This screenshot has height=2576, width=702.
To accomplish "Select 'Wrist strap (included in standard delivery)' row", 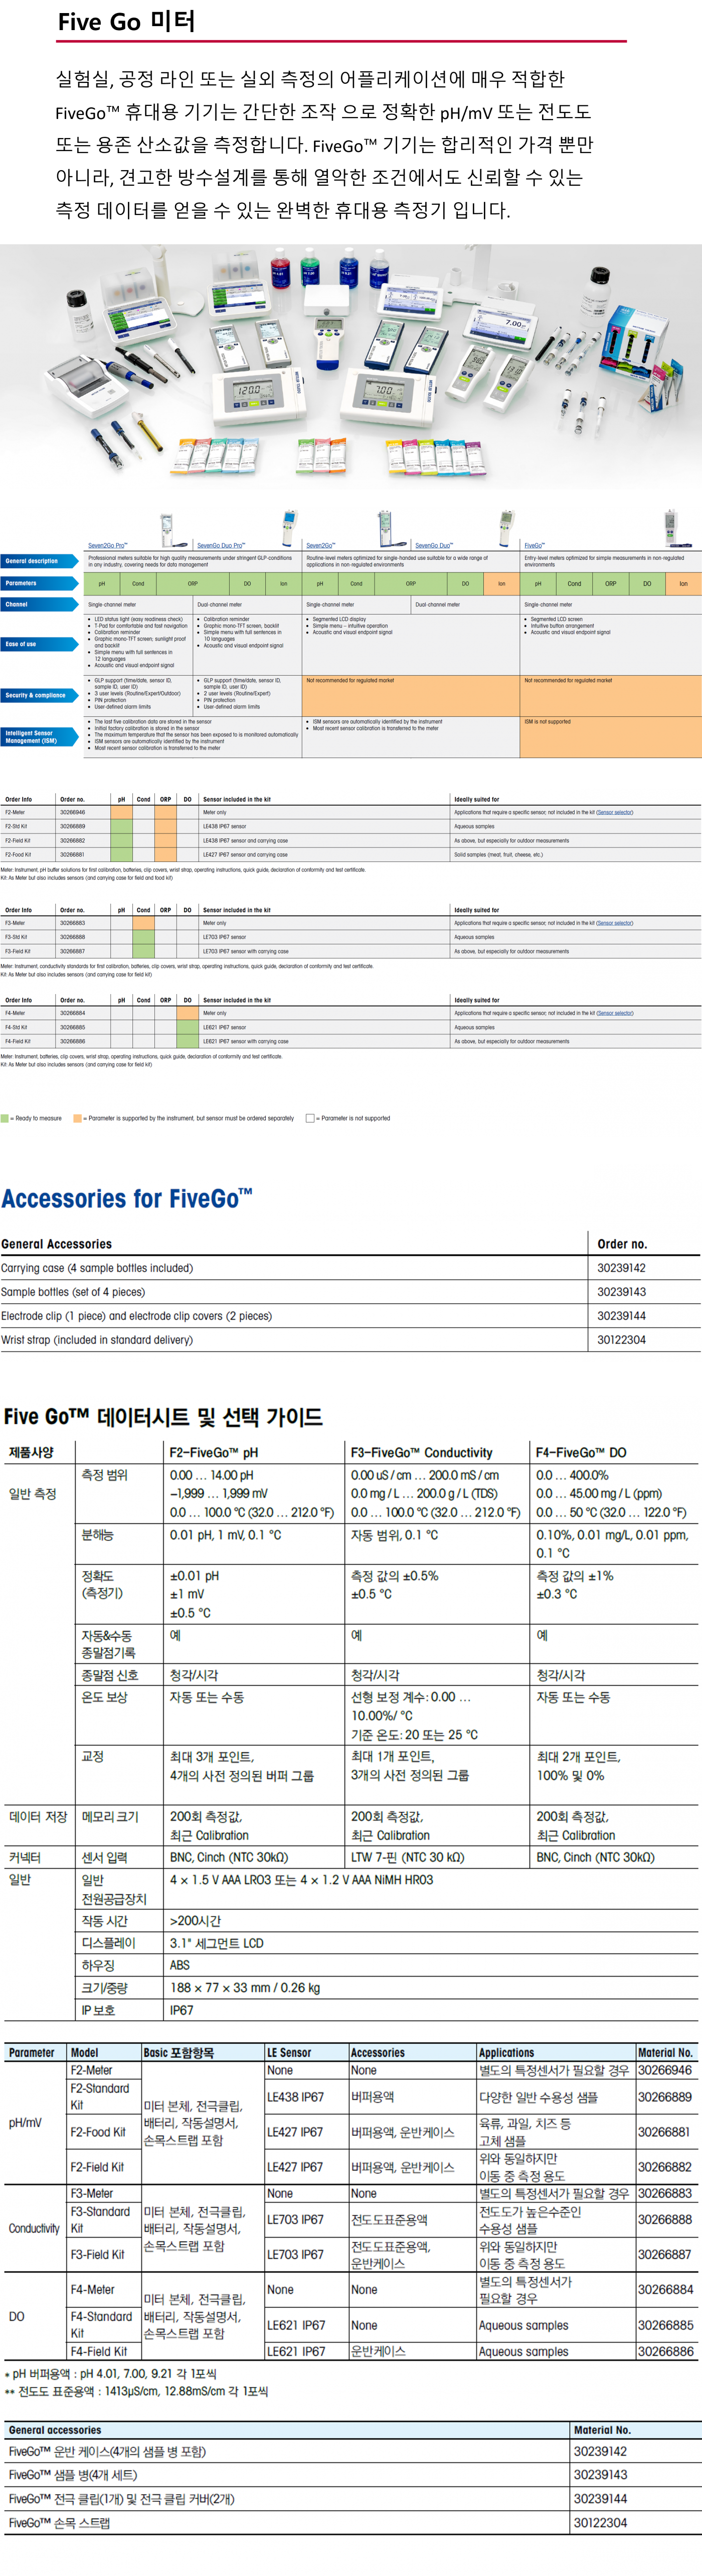I will 350,1340.
